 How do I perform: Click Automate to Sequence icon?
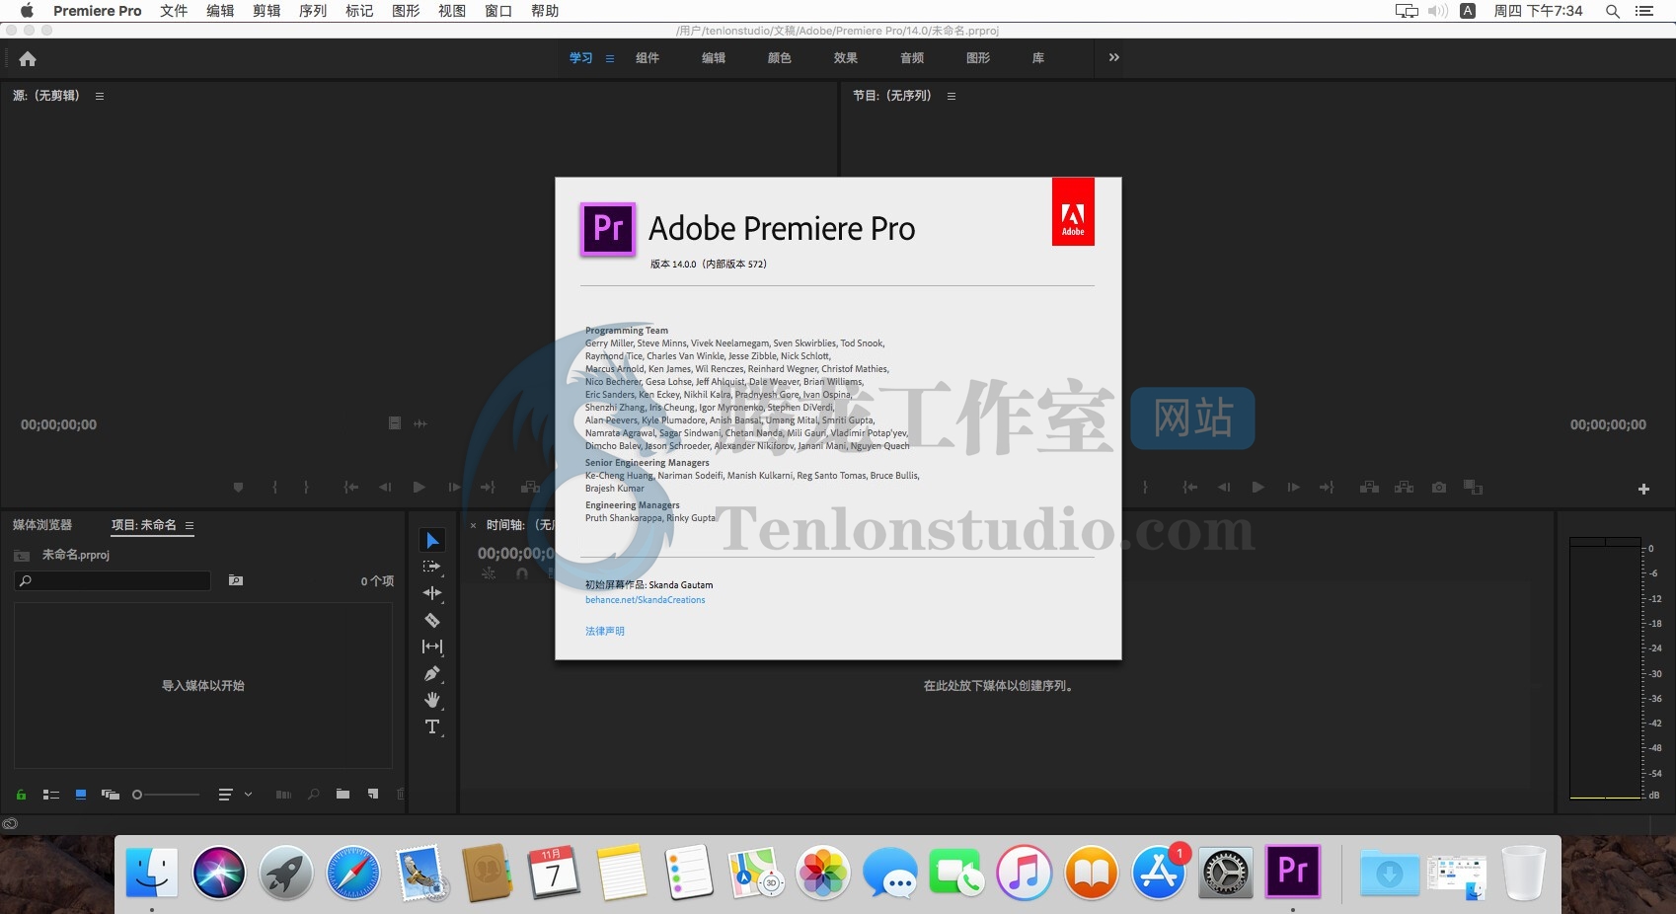tap(283, 795)
